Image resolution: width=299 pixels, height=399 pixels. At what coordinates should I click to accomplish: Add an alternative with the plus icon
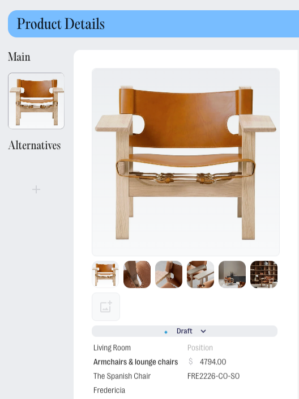[x=36, y=189]
